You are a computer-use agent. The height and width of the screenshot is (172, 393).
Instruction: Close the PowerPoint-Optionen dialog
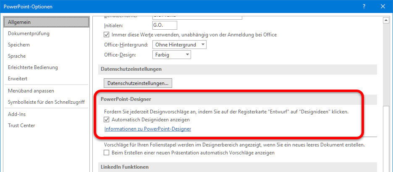(x=383, y=7)
